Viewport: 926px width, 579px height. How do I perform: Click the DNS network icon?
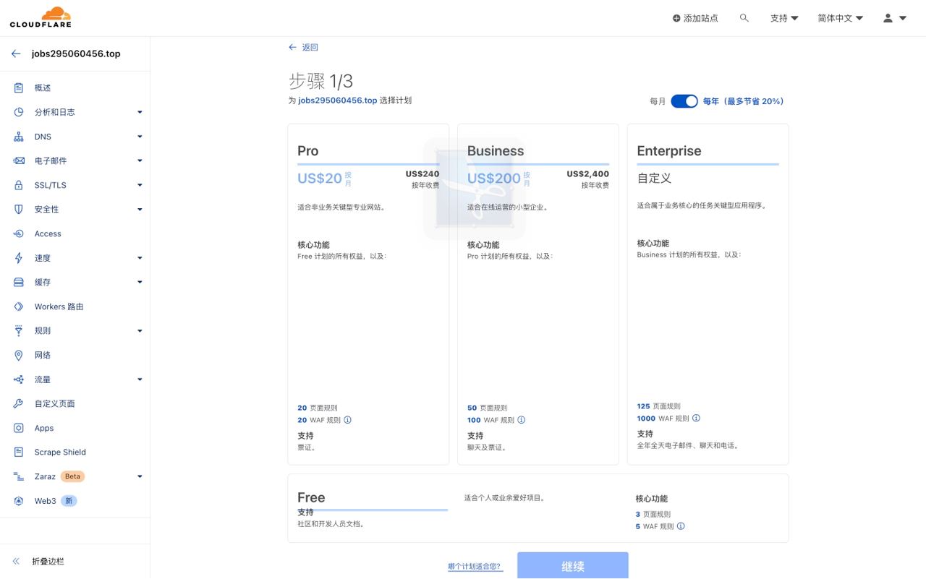[19, 137]
